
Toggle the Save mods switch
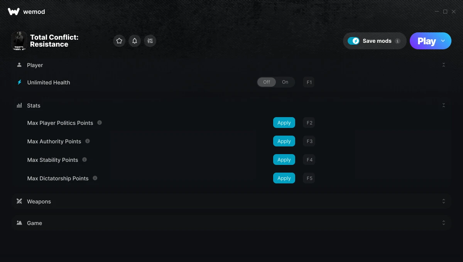[353, 41]
